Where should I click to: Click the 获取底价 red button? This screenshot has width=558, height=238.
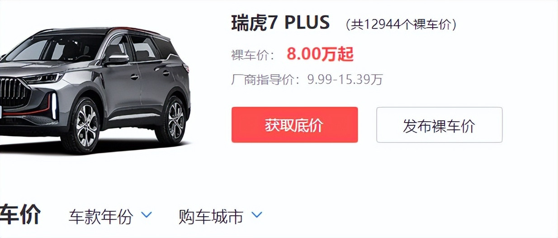[x=294, y=125]
